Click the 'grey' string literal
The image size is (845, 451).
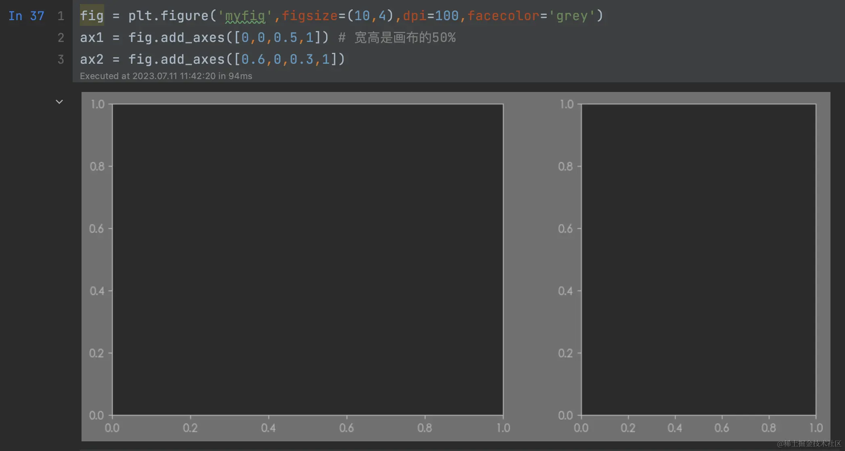[572, 16]
